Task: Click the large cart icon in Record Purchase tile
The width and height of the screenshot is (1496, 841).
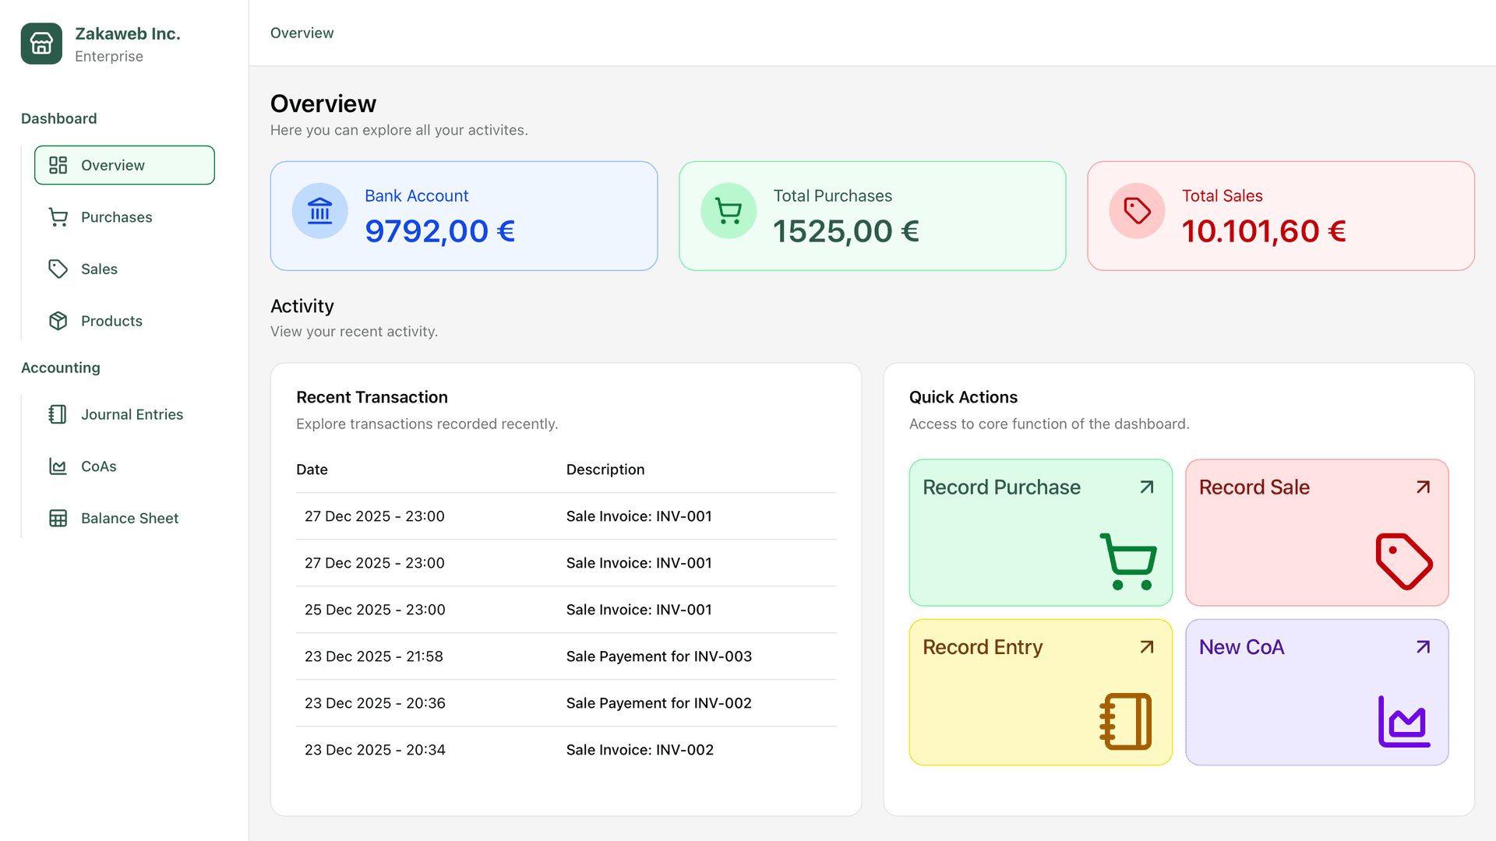Action: click(1127, 561)
